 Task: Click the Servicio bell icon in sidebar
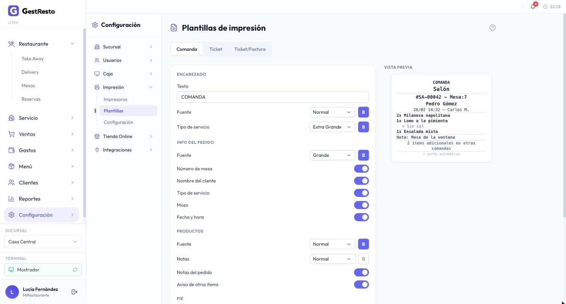tap(11, 118)
